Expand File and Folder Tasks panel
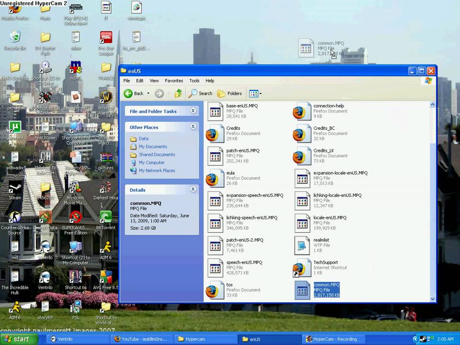Screen dimensions: 460x345 click(193, 111)
